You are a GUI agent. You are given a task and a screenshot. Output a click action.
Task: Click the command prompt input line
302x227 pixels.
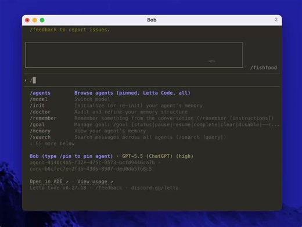point(152,80)
